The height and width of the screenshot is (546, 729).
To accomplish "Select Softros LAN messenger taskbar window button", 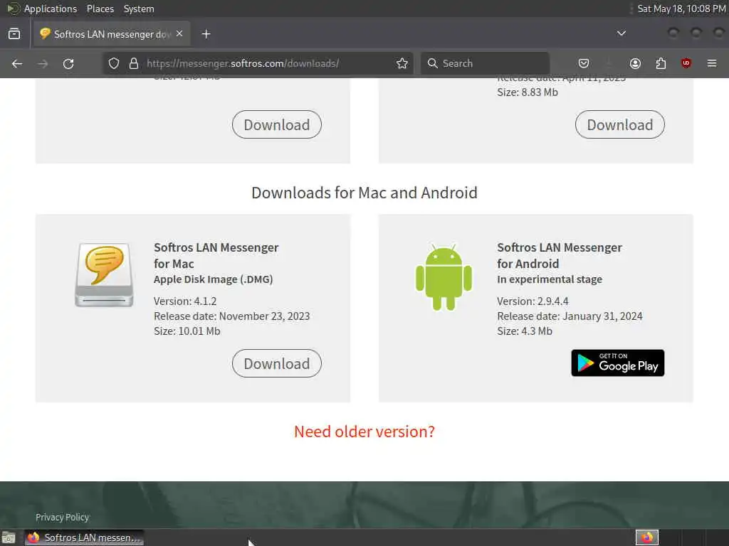I will 84,537.
